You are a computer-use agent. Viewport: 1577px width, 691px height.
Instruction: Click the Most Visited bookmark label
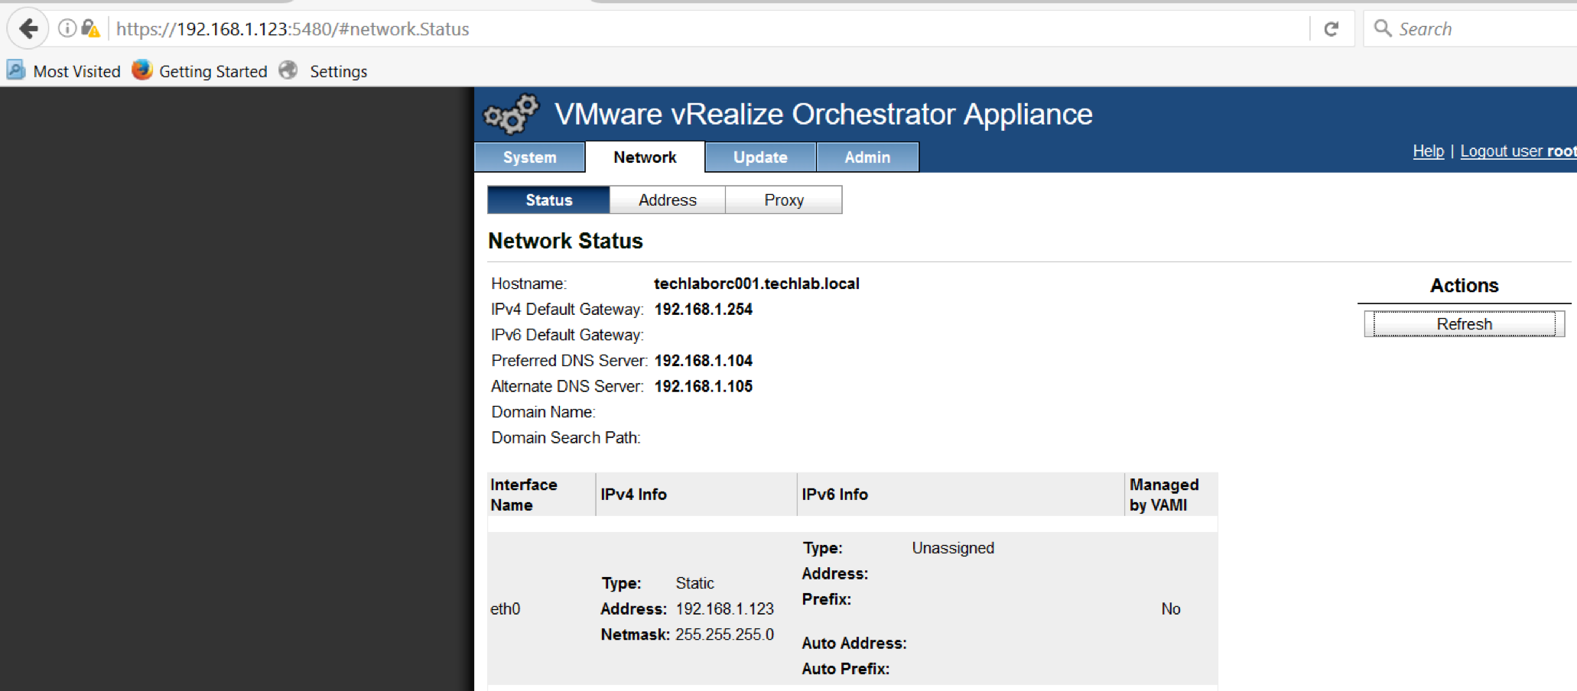coord(76,71)
